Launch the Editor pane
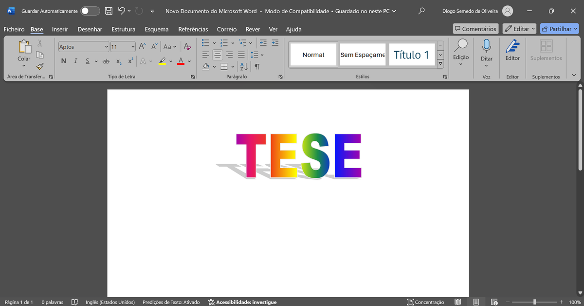The width and height of the screenshot is (584, 306). click(x=512, y=51)
